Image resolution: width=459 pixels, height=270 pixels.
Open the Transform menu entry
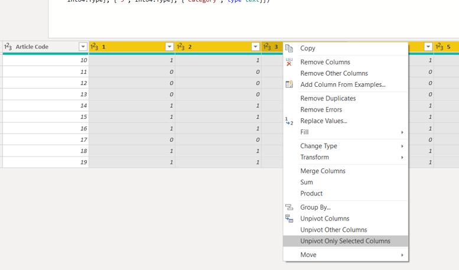click(x=346, y=157)
